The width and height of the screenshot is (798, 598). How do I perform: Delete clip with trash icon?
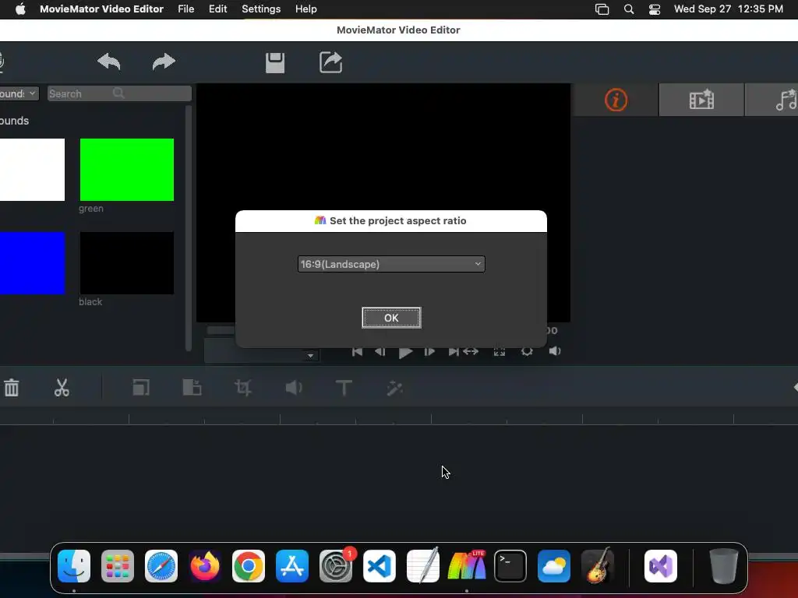pos(12,388)
